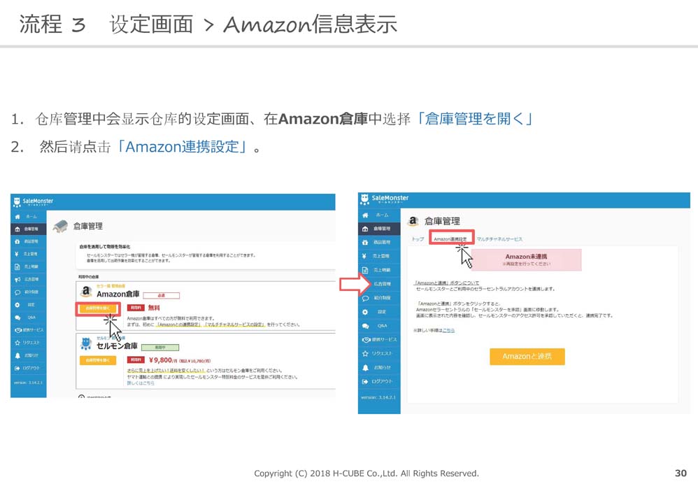Click orange 倉庫管理を開く button under セルモン倉庫
This screenshot has height=484, width=698.
[97, 360]
